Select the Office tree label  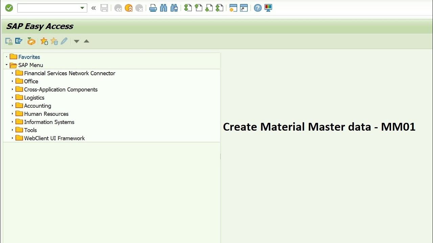(x=31, y=81)
